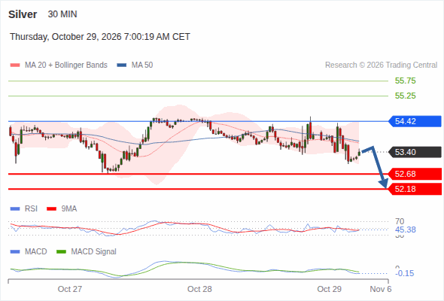
Task: Click the MACD Signal legend label
Action: coord(94,251)
